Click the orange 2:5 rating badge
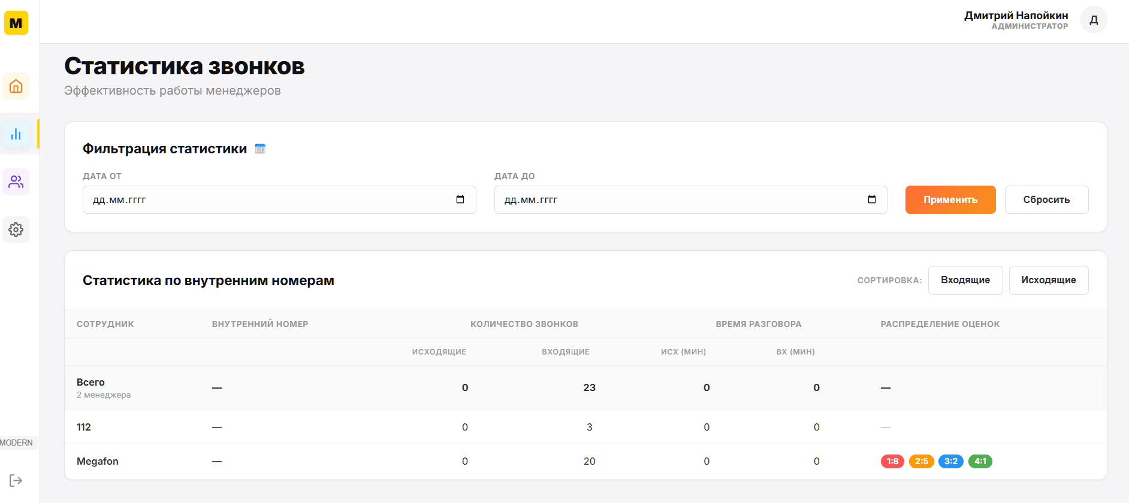This screenshot has height=503, width=1129. pyautogui.click(x=921, y=461)
